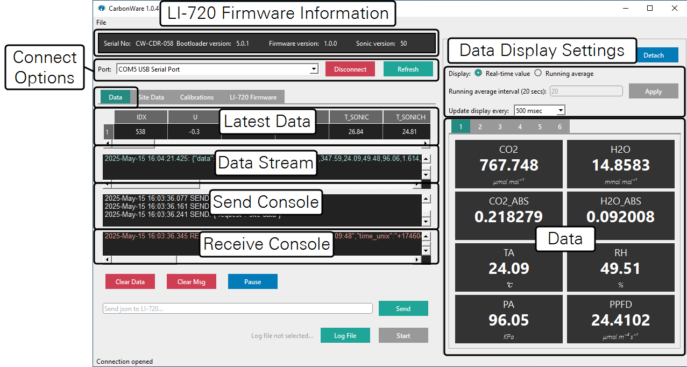Switch to the Site Data tab
Screen dimensions: 687x367
pos(151,97)
